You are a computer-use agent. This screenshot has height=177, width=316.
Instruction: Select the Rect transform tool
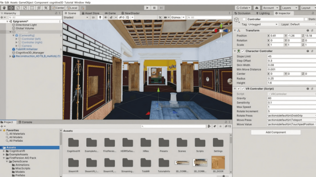(32, 8)
